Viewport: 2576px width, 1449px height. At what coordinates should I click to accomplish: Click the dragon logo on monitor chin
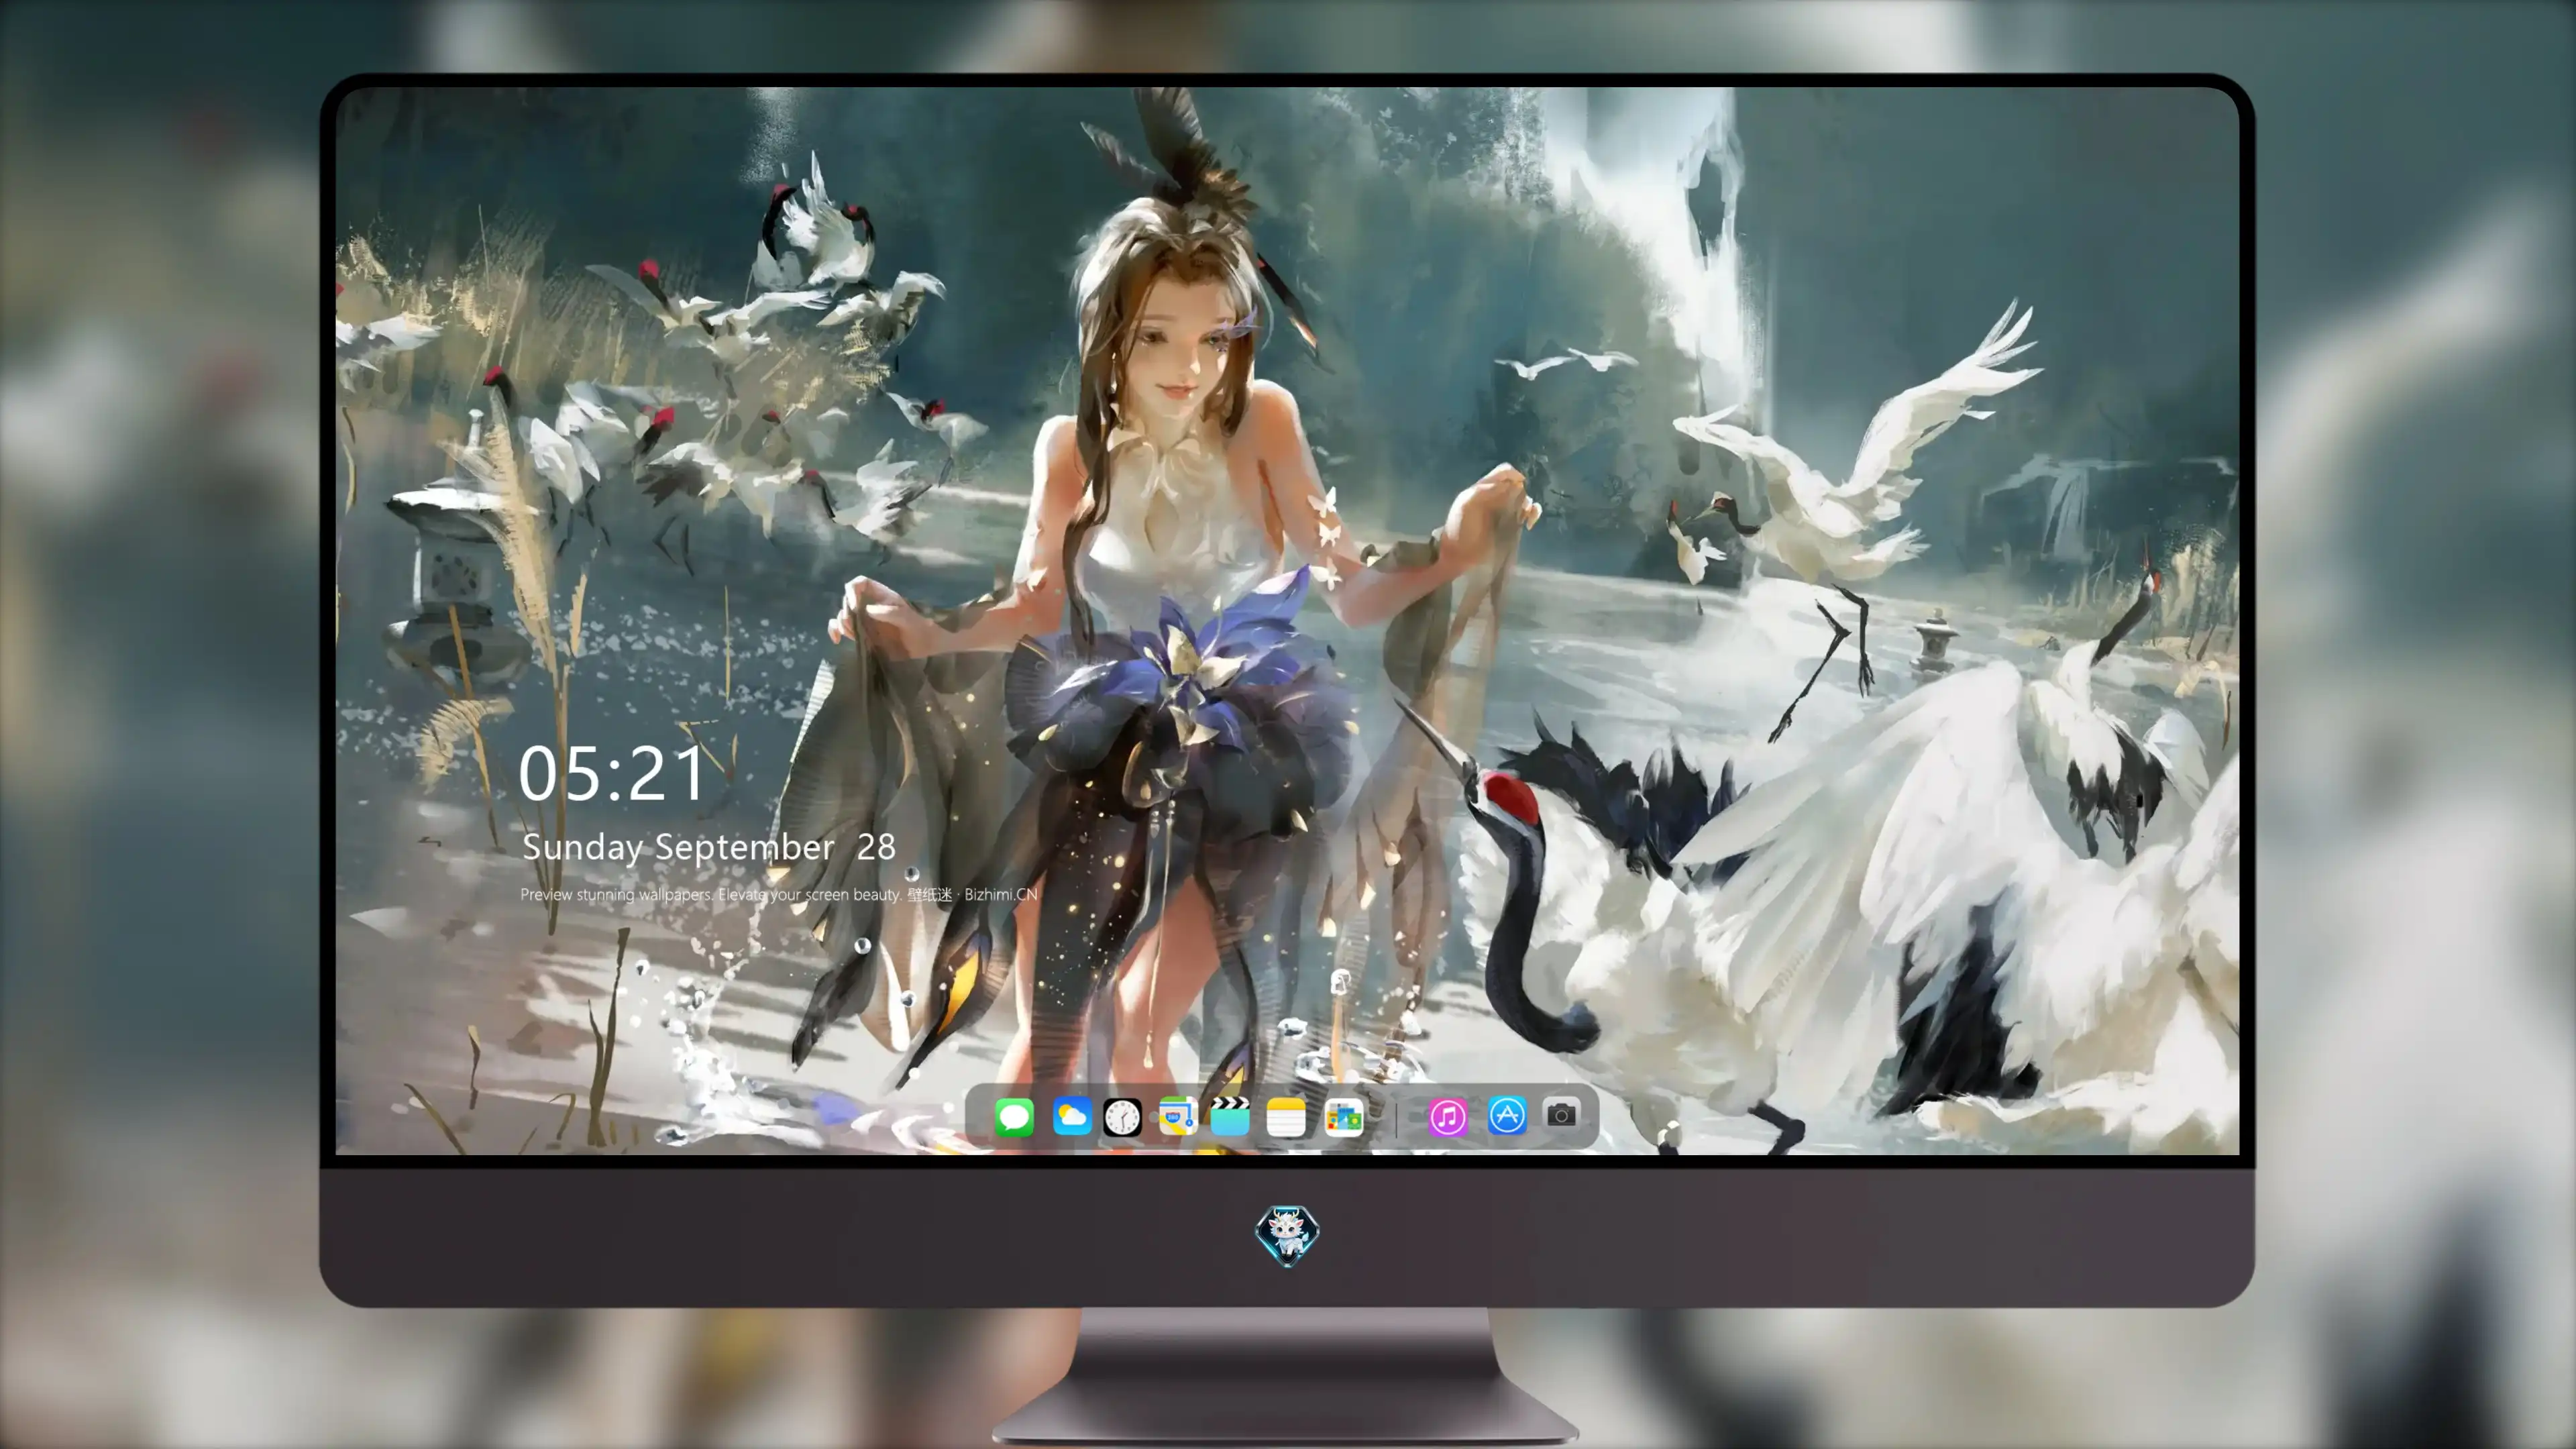[x=1287, y=1235]
